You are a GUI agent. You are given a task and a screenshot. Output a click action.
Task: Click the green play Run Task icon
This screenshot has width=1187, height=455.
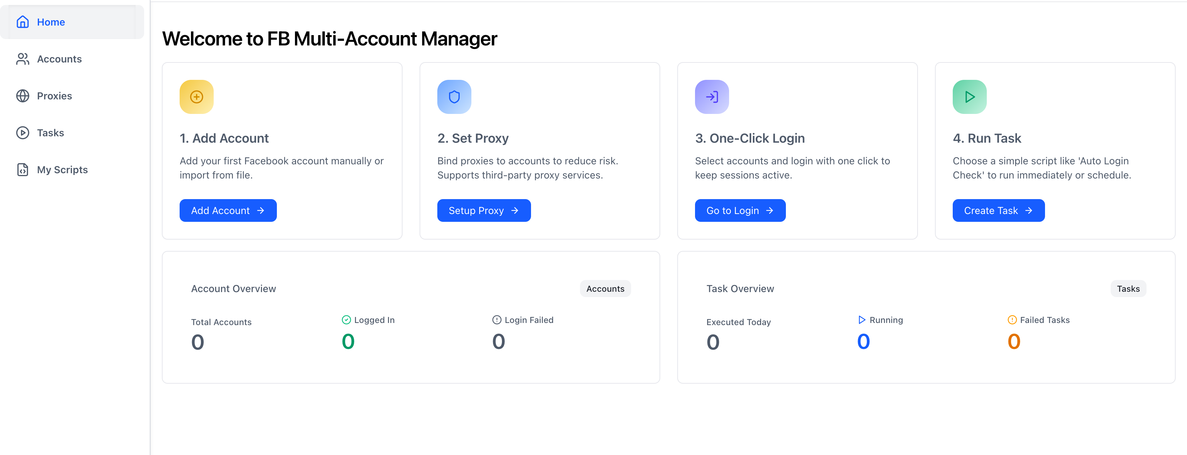pos(969,97)
